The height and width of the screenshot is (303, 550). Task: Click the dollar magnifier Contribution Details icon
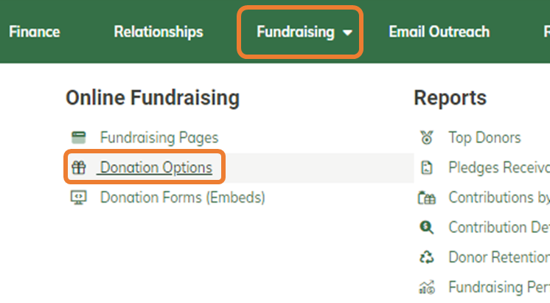(427, 227)
